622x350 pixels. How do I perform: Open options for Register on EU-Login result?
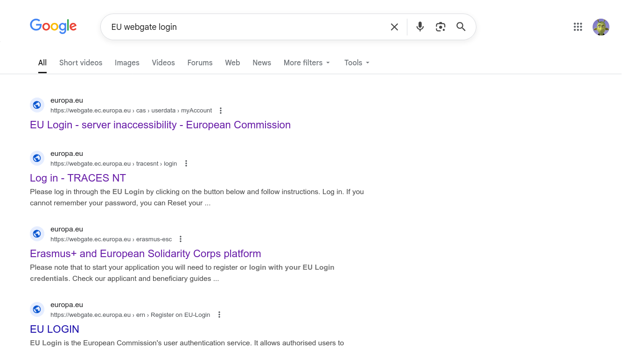[219, 315]
